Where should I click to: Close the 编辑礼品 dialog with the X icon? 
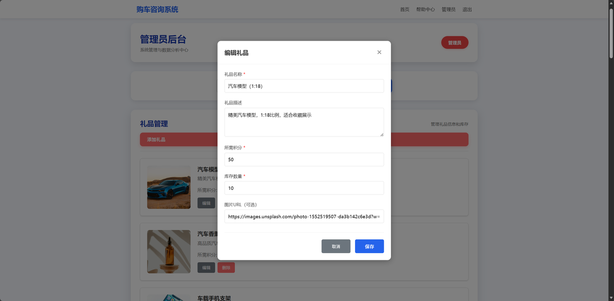[x=379, y=52]
